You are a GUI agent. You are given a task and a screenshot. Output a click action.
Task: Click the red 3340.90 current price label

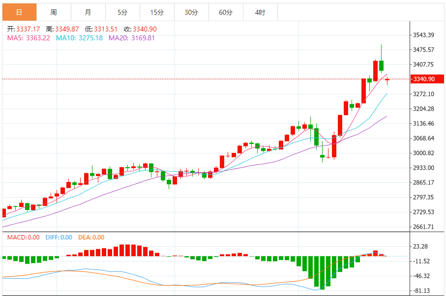tap(427, 79)
